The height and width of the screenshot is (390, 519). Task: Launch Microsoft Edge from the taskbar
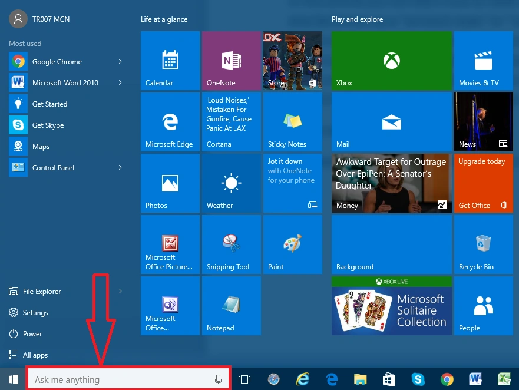(x=332, y=379)
